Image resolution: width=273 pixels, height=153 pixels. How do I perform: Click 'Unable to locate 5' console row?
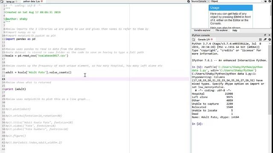tap(212, 110)
